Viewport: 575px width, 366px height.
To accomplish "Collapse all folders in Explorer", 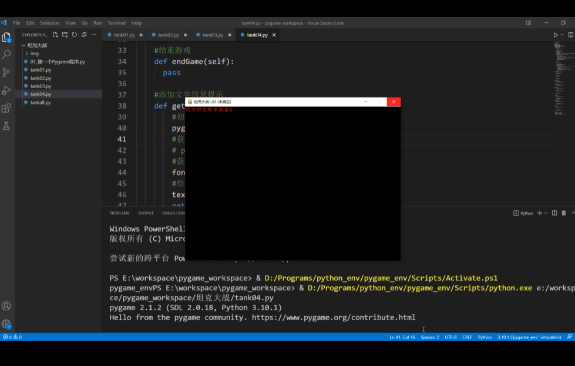I will coord(84,35).
